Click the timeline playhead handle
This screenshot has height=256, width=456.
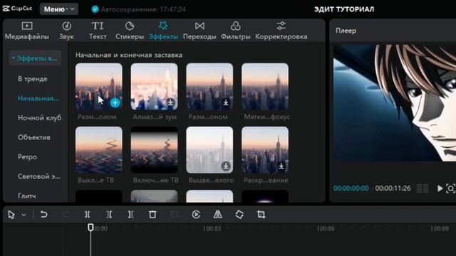(90, 228)
